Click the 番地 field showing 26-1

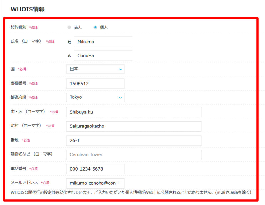point(134,140)
